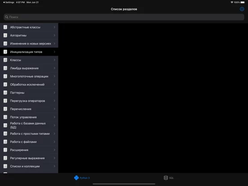Image resolution: width=248 pixels, height=186 pixels.
Task: Go back to Settings from status bar
Action: [9, 2]
